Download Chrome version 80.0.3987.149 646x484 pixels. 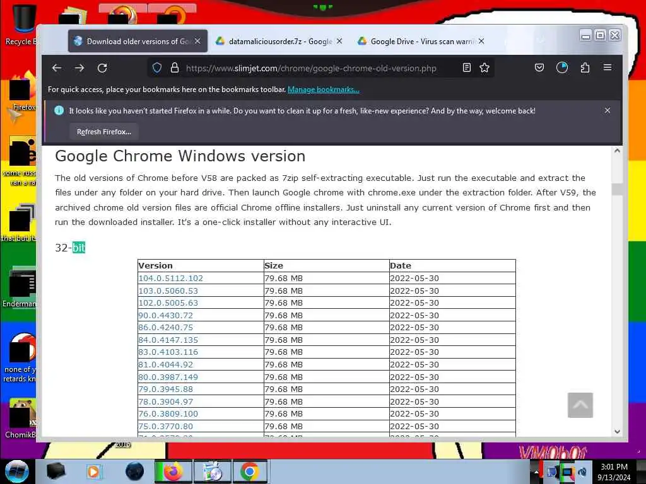coord(168,377)
